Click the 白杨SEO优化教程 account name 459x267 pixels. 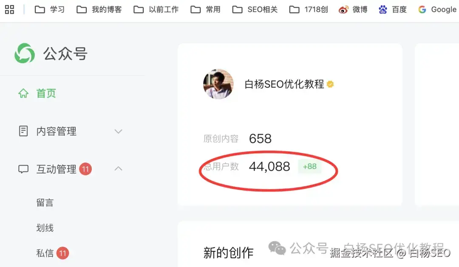(x=284, y=84)
